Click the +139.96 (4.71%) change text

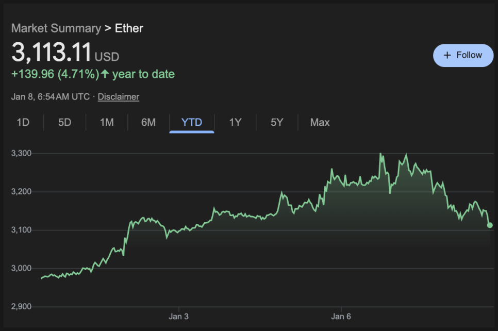point(55,74)
